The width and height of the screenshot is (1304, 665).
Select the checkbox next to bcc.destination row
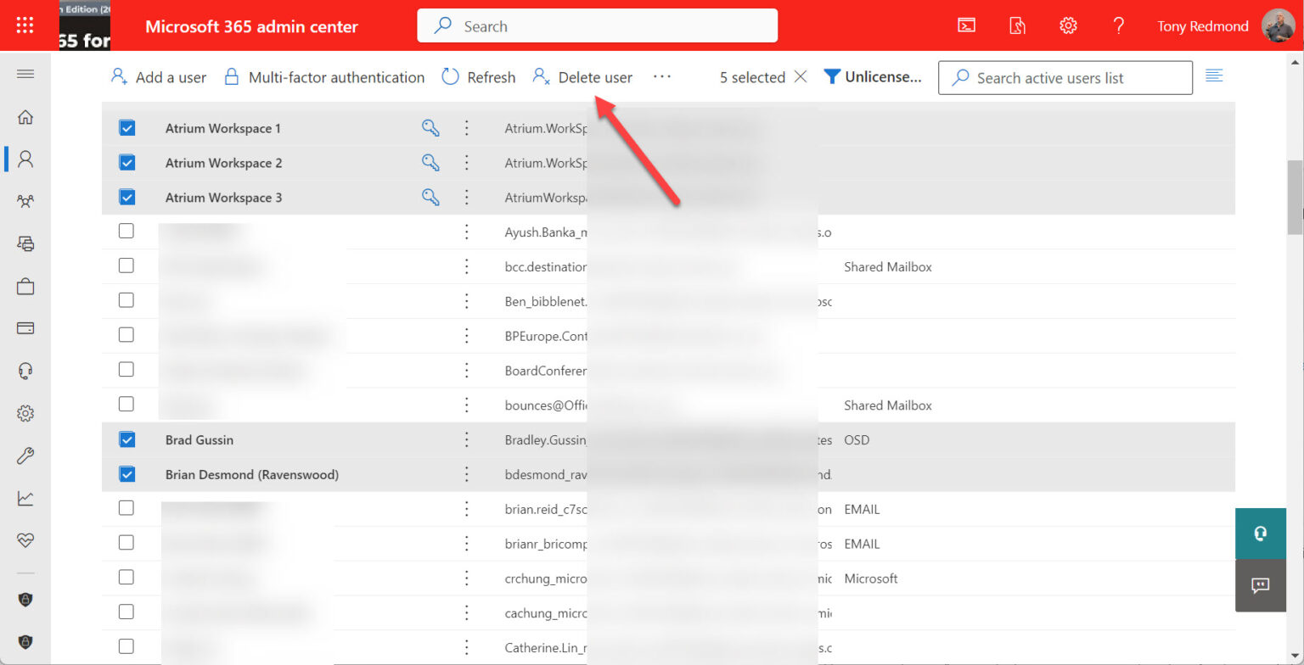[x=126, y=265]
